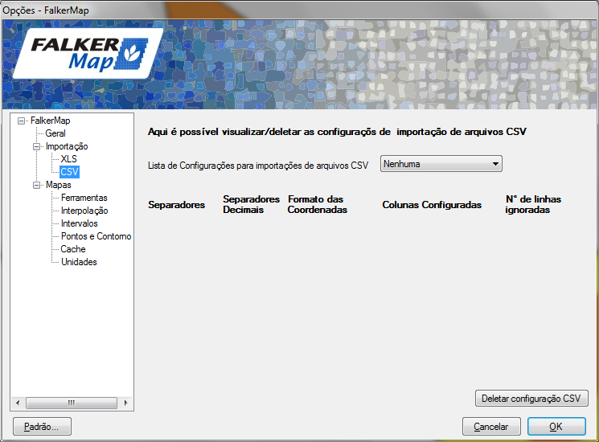Viewport: 599px width, 442px height.
Task: Select XLS under Importação
Action: 69,159
